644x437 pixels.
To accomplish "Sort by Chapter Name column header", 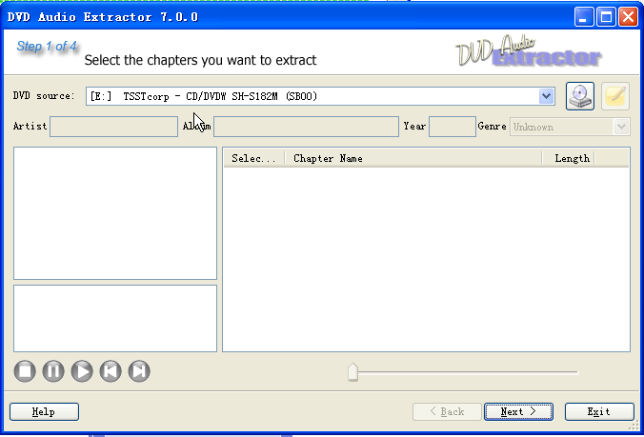I will tap(413, 158).
